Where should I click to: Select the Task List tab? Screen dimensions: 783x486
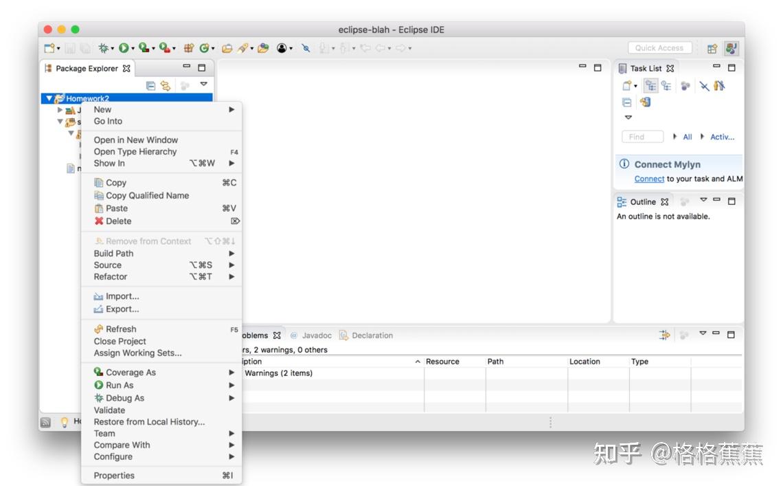[646, 69]
